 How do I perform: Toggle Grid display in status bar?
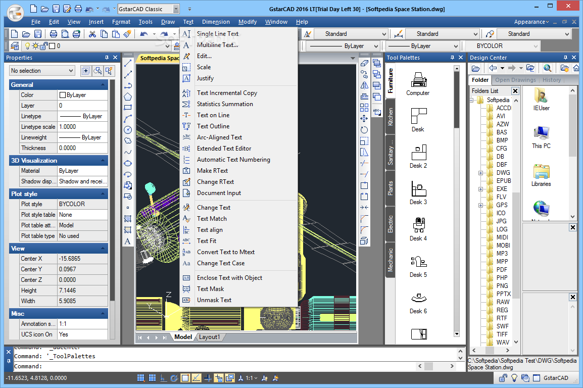(x=152, y=378)
